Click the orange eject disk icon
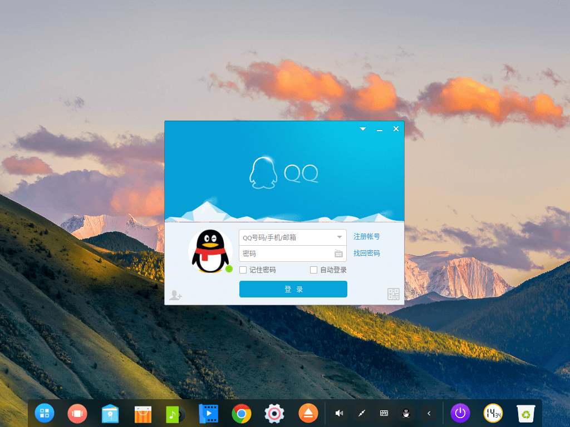Screen dimensions: 570x427 [x=308, y=413]
